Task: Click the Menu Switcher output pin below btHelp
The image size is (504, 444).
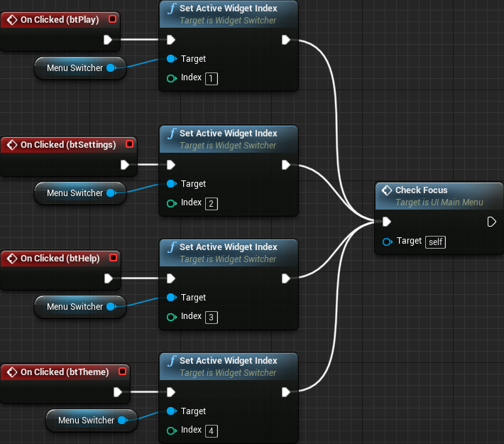Action: [111, 307]
